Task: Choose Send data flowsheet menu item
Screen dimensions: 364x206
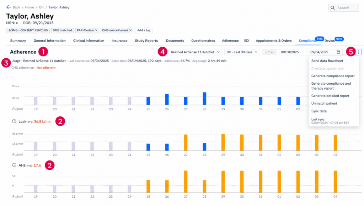Action: (x=327, y=61)
